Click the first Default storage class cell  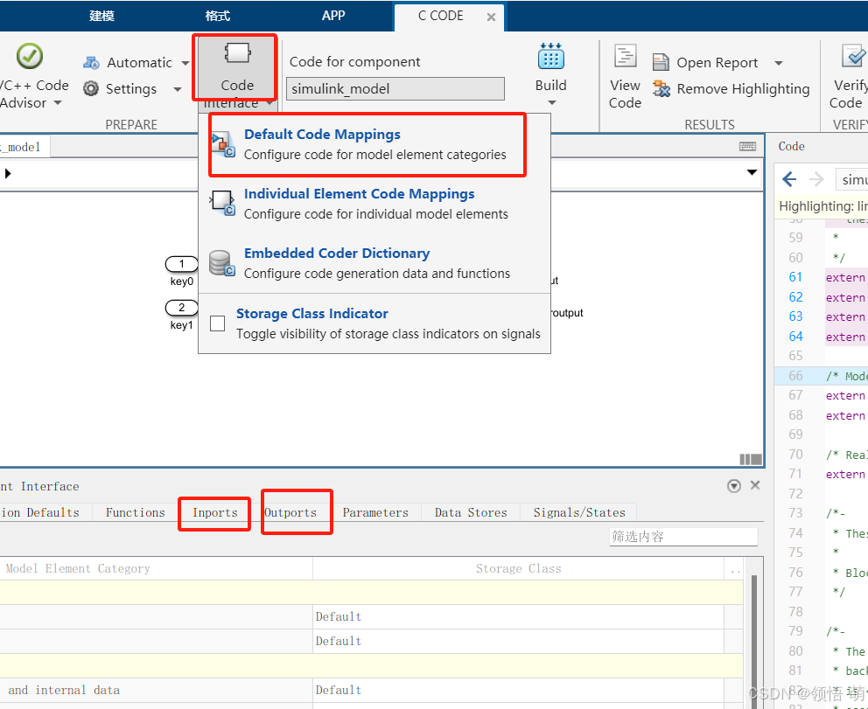tap(519, 616)
